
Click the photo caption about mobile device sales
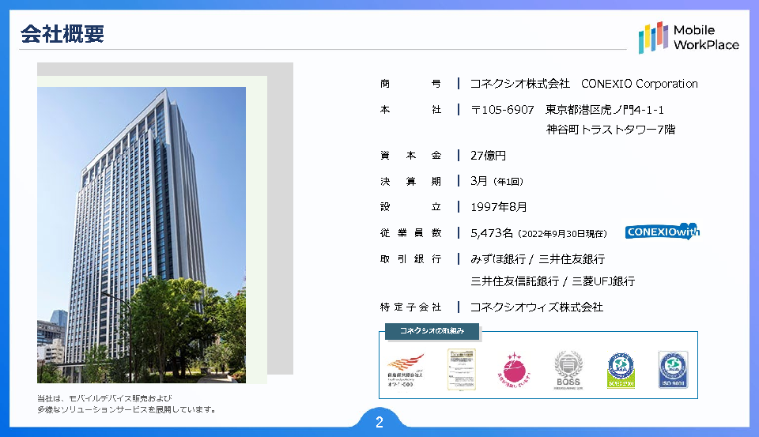(126, 404)
